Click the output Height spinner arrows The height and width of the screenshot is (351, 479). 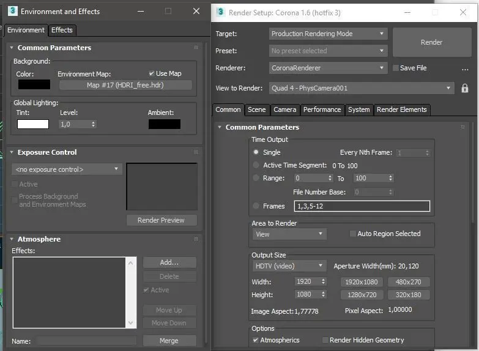click(323, 294)
